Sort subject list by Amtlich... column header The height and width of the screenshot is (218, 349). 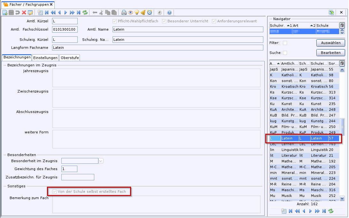click(x=290, y=64)
